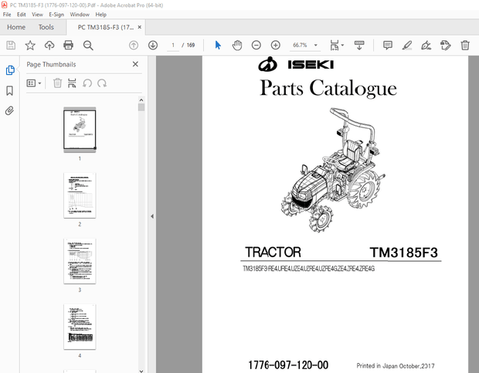479x373 pixels.
Task: Open the Window menu
Action: tap(80, 15)
